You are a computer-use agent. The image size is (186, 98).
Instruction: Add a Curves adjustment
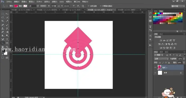coord(168,40)
